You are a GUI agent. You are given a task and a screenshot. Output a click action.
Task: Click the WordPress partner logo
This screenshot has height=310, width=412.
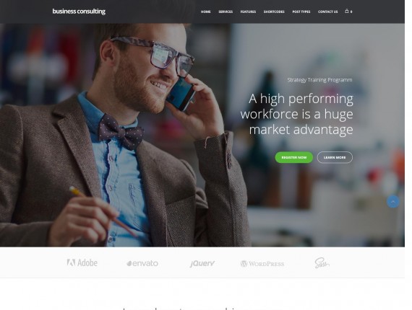point(262,264)
